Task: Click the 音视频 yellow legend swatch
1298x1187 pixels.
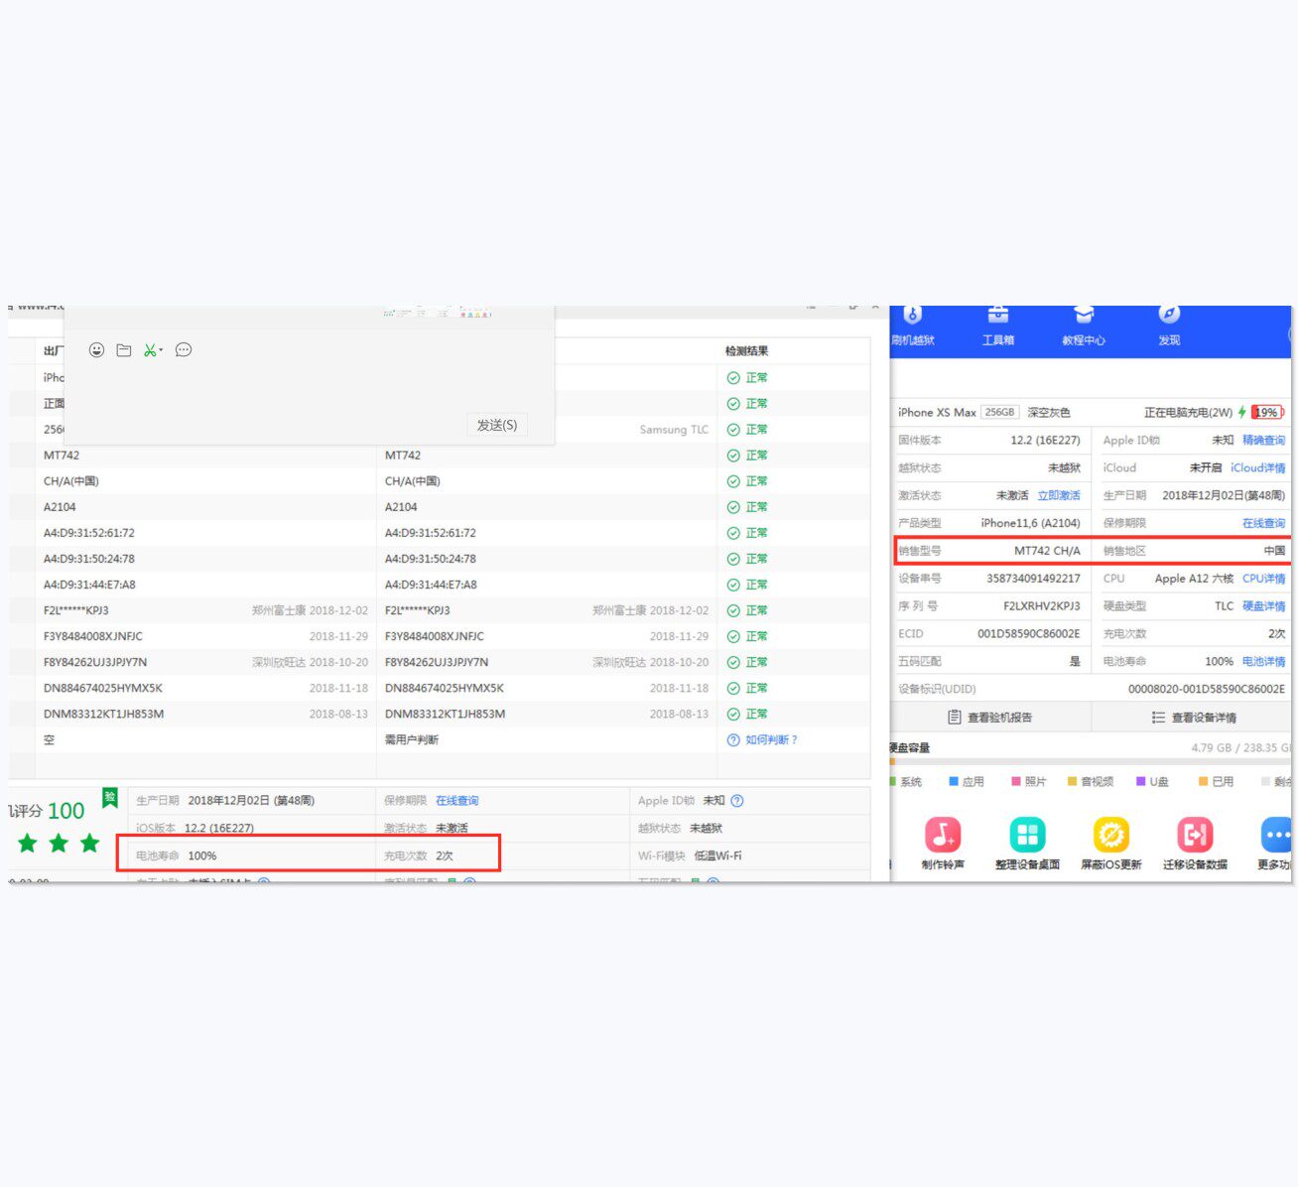Action: point(1072,782)
